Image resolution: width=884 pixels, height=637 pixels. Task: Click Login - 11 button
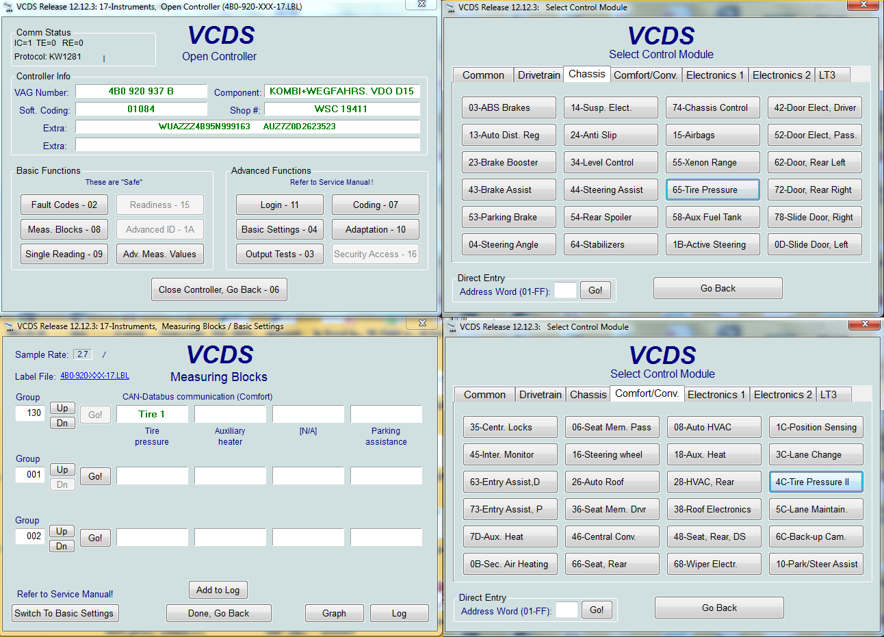(280, 205)
